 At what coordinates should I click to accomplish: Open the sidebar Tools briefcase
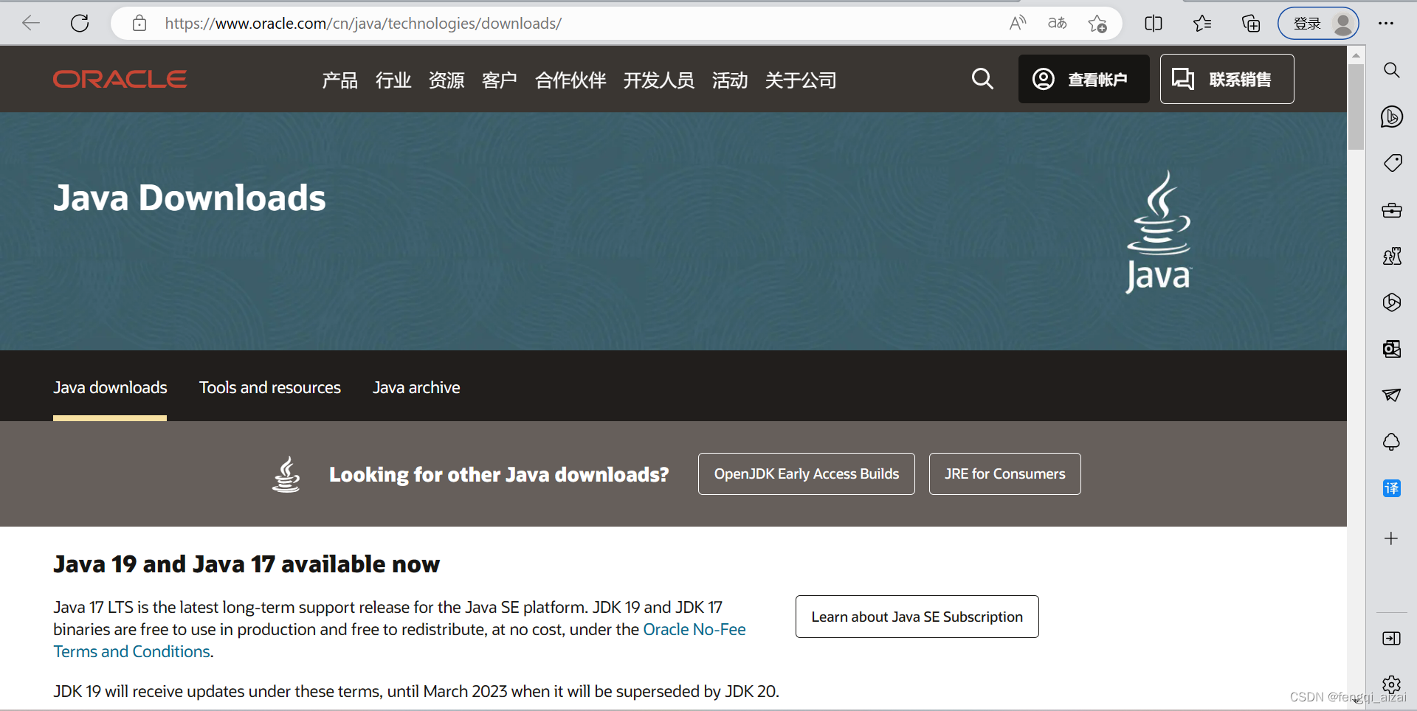point(1392,210)
